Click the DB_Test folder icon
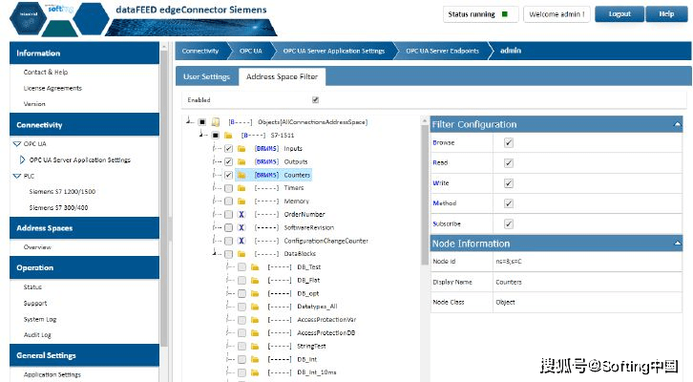 (255, 267)
